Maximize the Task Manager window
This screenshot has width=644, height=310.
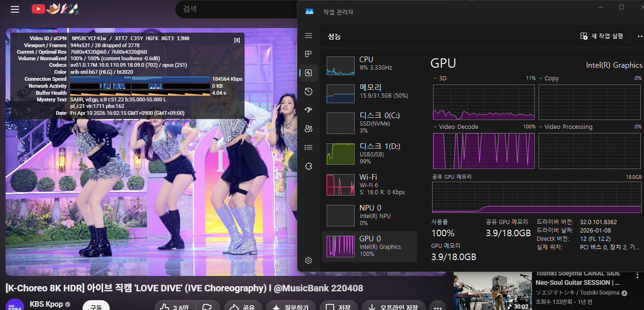tap(622, 7)
